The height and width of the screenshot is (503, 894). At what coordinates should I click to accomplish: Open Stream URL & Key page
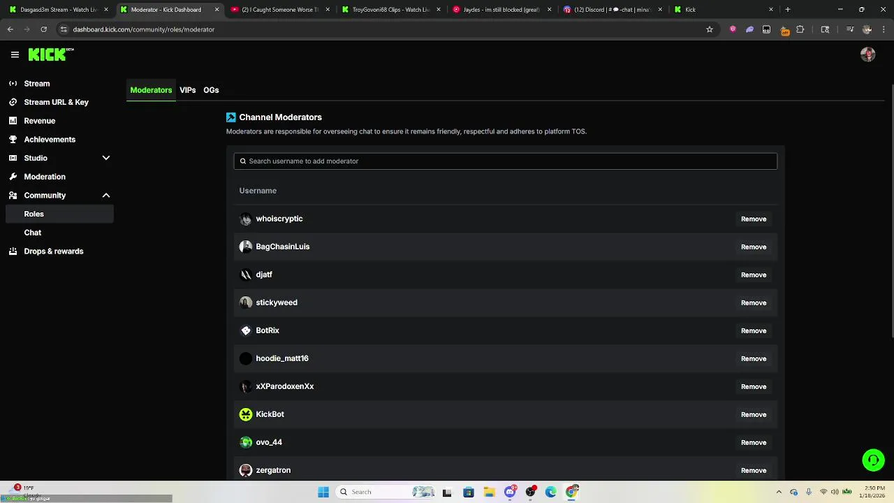coord(57,102)
